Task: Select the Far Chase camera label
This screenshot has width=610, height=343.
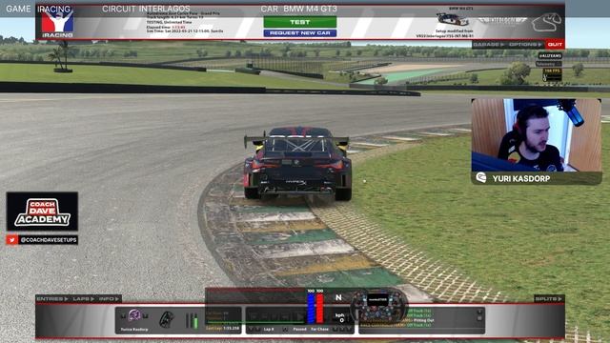Action: coord(320,329)
